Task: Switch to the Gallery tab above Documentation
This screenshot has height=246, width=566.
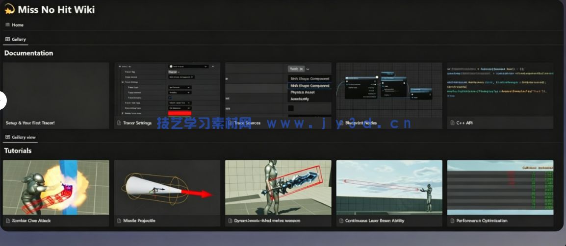Action: (x=15, y=39)
